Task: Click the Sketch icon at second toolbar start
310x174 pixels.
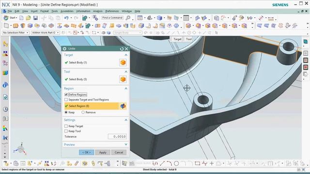Action: pos(6,26)
